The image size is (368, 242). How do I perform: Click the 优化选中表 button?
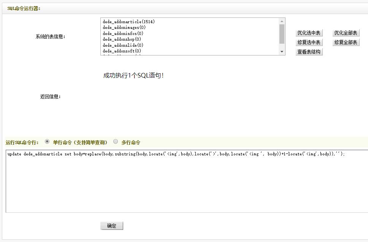tap(309, 33)
